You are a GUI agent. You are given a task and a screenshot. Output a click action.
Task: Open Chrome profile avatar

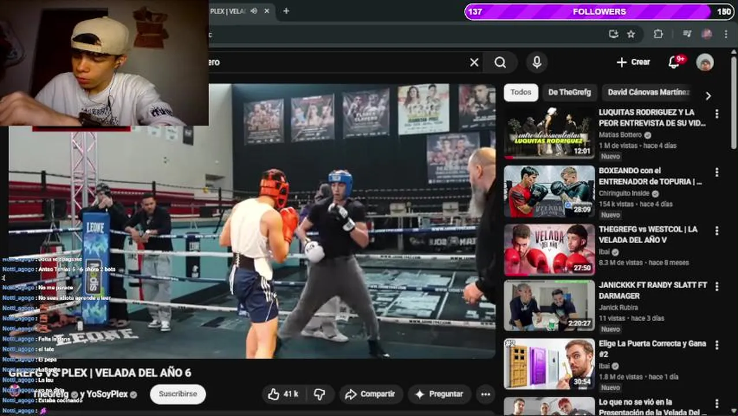click(707, 34)
